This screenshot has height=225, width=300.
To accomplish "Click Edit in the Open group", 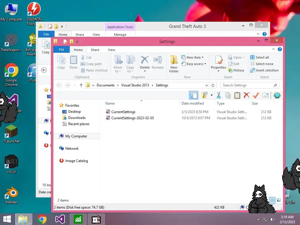I will (234, 64).
